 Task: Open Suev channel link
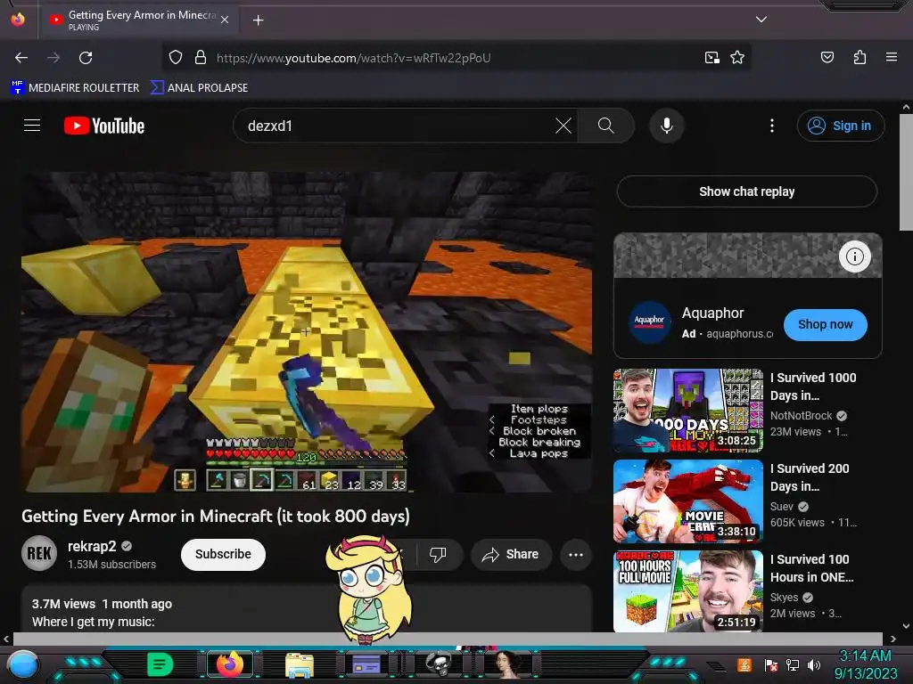click(781, 506)
